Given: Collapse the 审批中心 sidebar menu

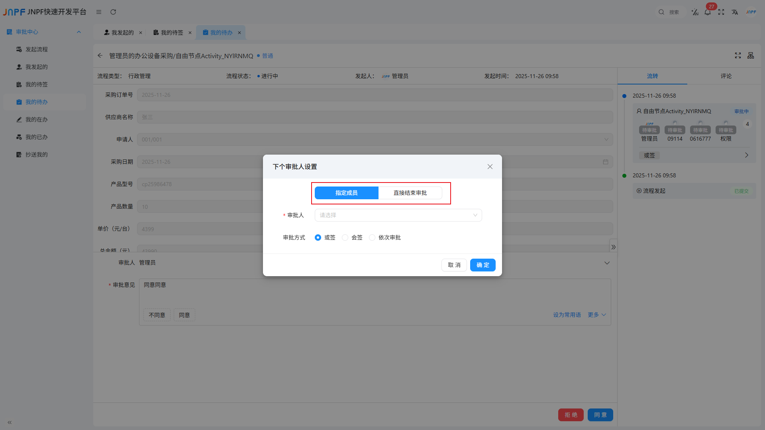Looking at the screenshot, I should click(x=79, y=32).
